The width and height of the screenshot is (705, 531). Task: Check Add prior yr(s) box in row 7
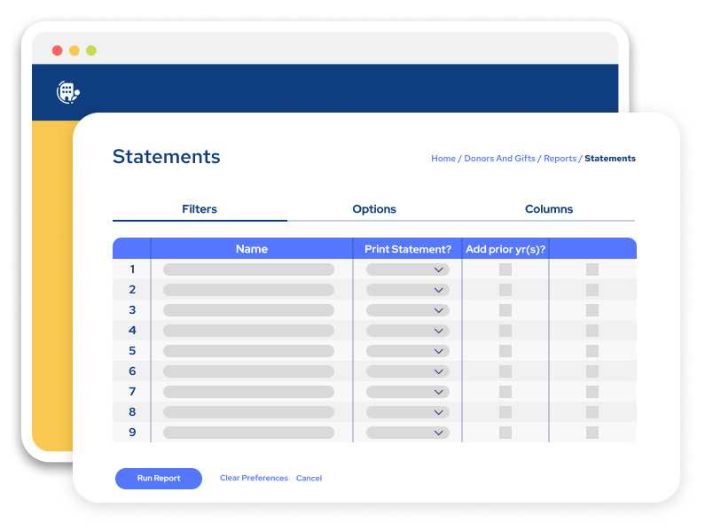[505, 392]
